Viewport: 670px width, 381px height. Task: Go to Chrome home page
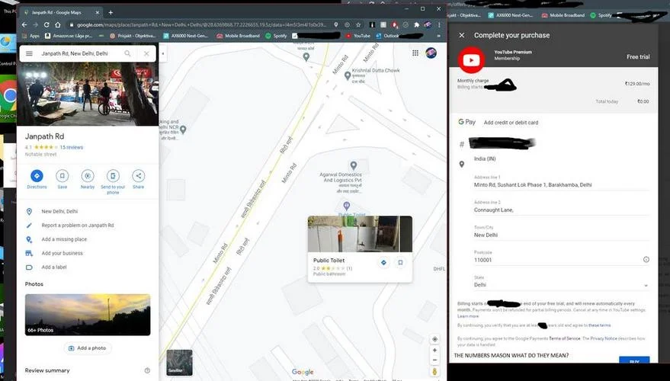coord(58,25)
